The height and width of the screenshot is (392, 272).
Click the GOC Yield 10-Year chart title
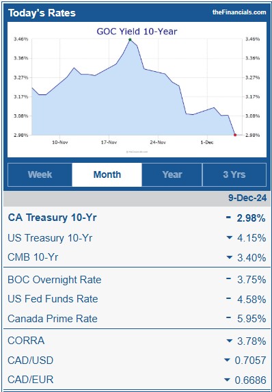pyautogui.click(x=137, y=31)
